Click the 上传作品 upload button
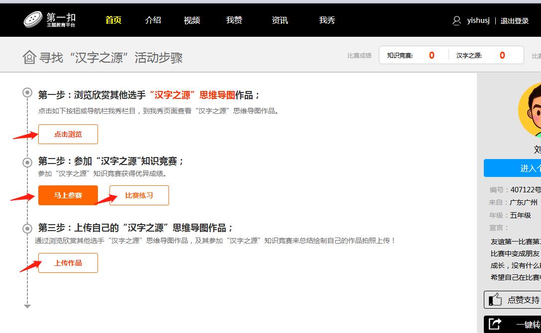This screenshot has width=541, height=333. [x=68, y=263]
